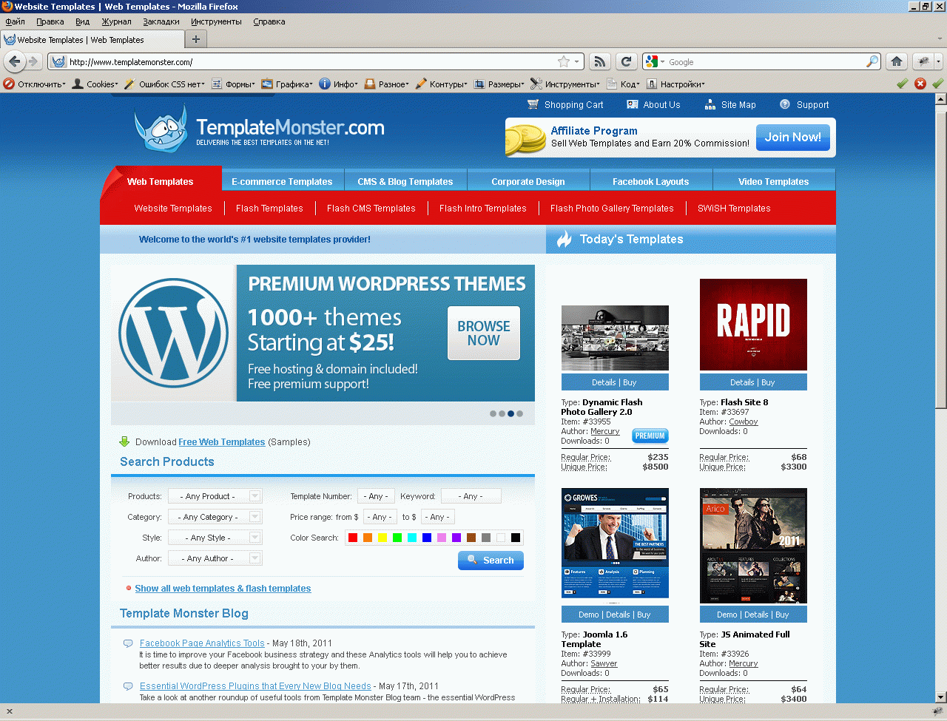947x721 pixels.
Task: Expand the Any Category dropdown
Action: pyautogui.click(x=215, y=517)
